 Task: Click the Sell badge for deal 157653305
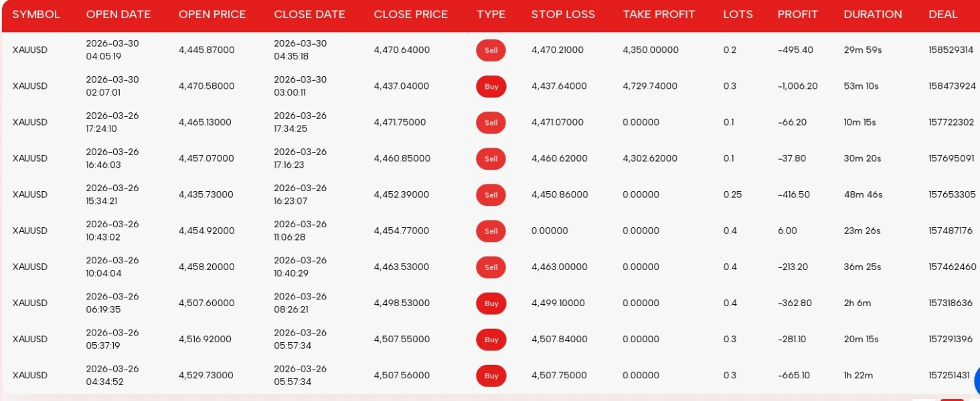click(x=491, y=195)
